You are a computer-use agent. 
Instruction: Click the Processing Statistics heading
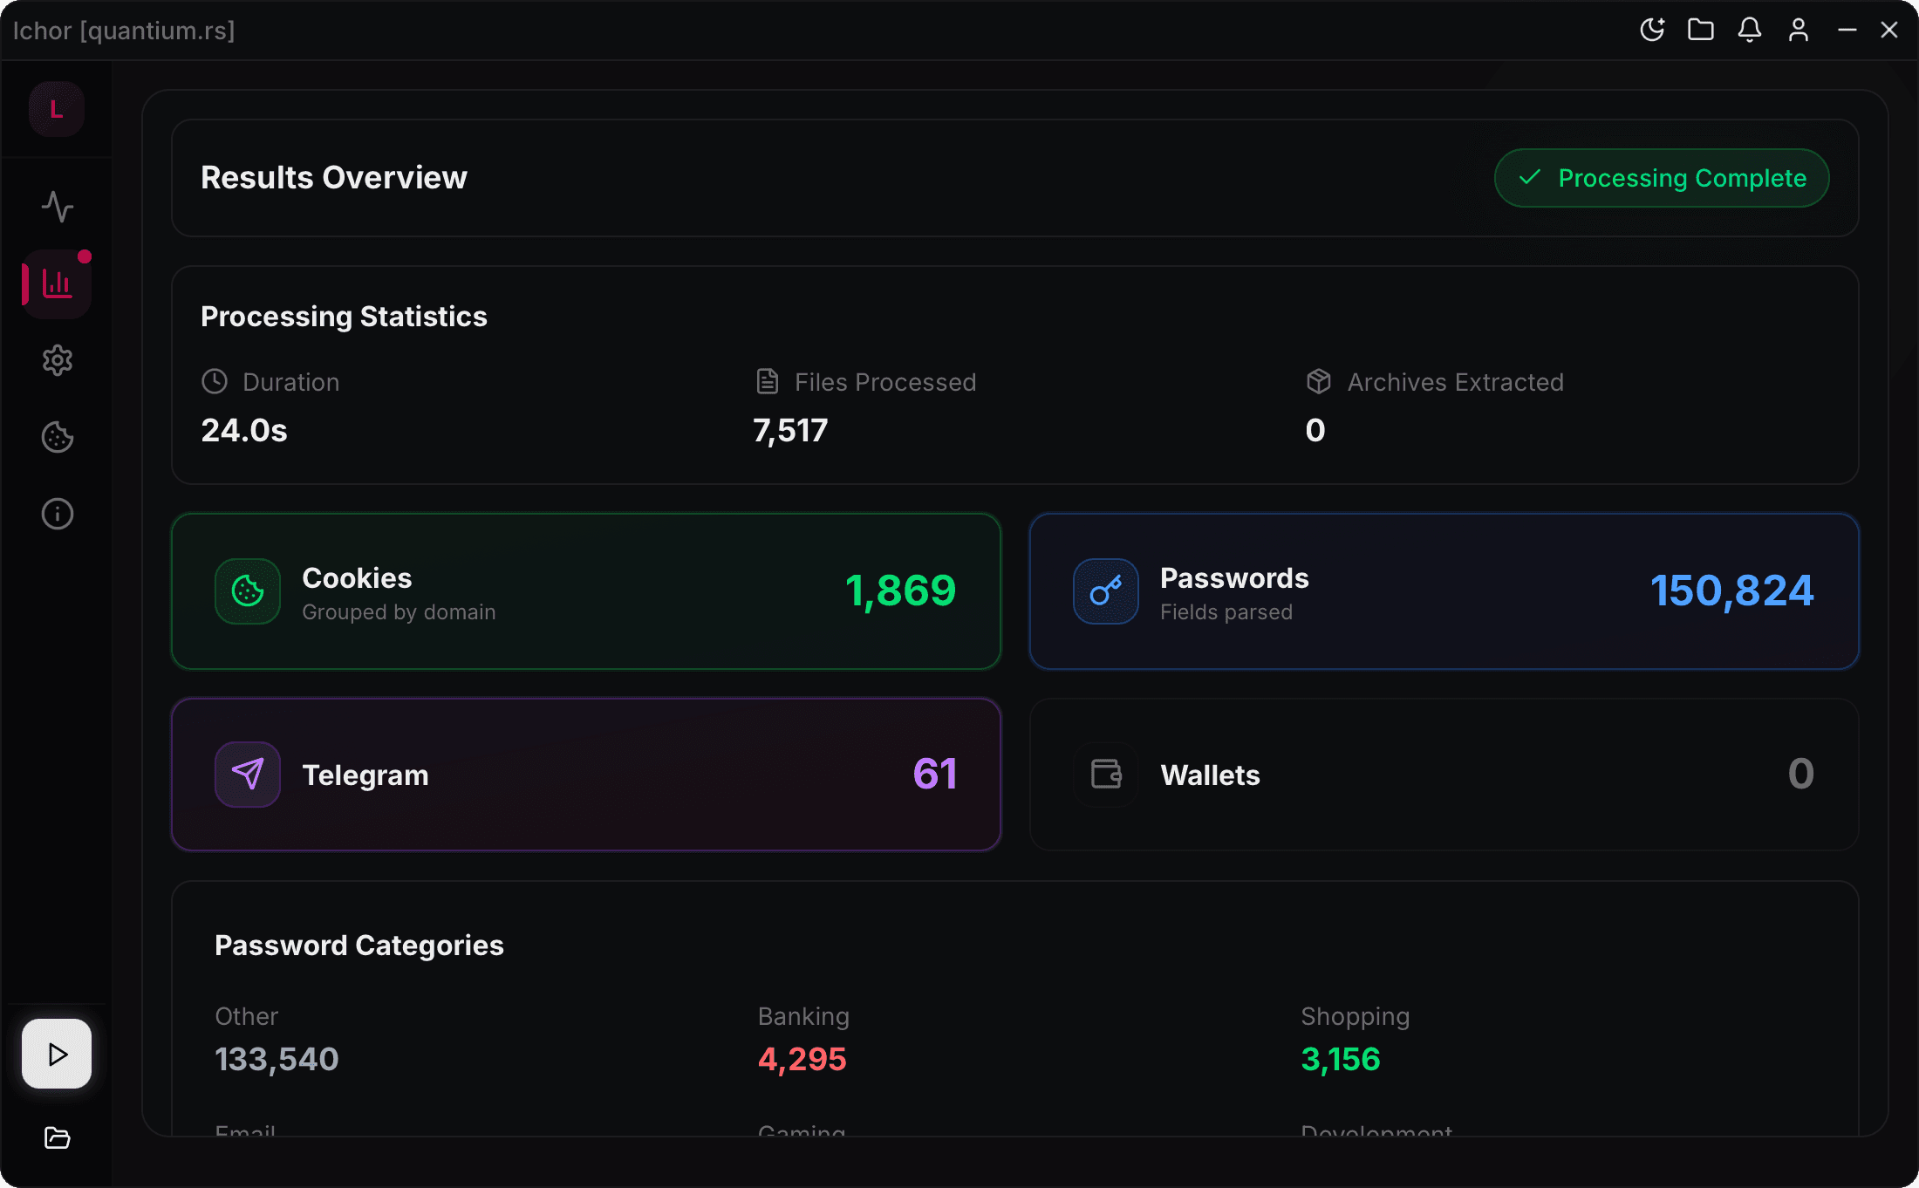(x=344, y=316)
